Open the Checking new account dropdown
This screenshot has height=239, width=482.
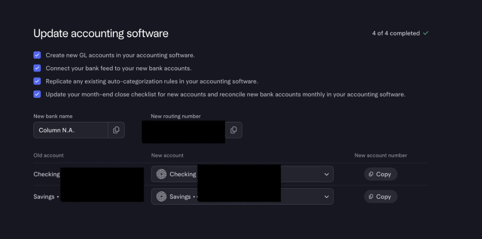click(x=242, y=174)
